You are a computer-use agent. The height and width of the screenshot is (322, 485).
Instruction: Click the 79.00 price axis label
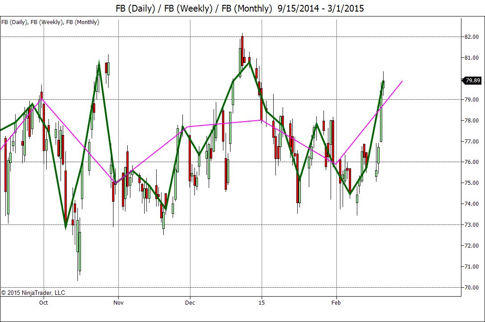pyautogui.click(x=472, y=100)
